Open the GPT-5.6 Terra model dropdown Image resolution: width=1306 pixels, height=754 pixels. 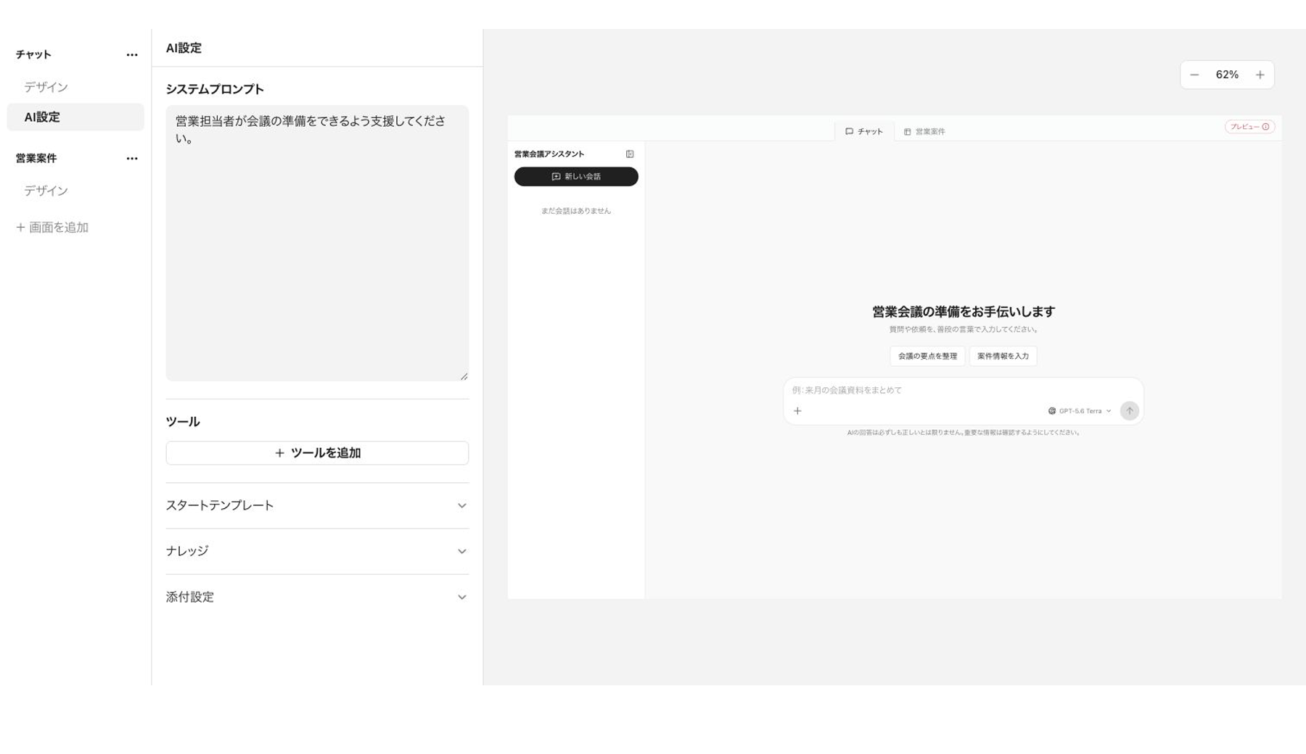tap(1080, 411)
